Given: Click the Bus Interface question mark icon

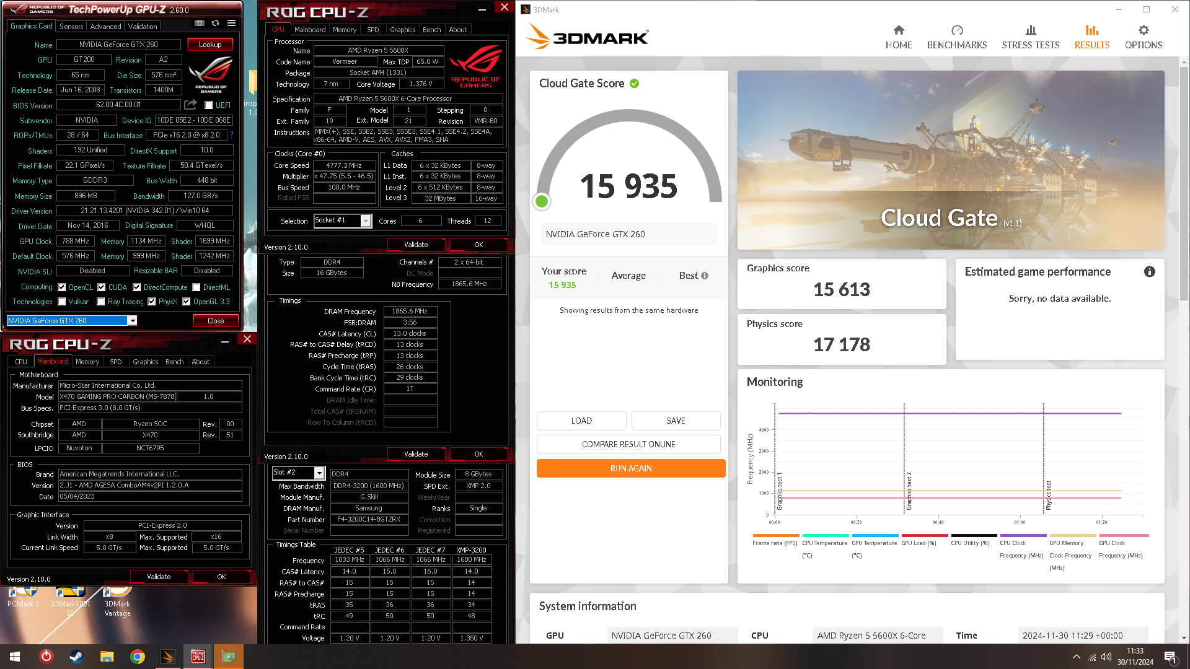Looking at the screenshot, I should coord(231,135).
